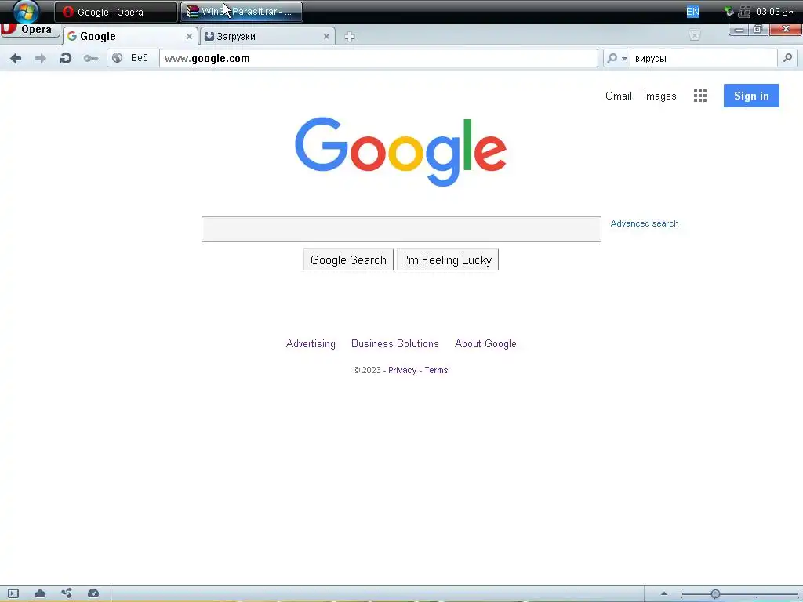803x602 pixels.
Task: Reload the page with the refresh icon
Action: 66,58
